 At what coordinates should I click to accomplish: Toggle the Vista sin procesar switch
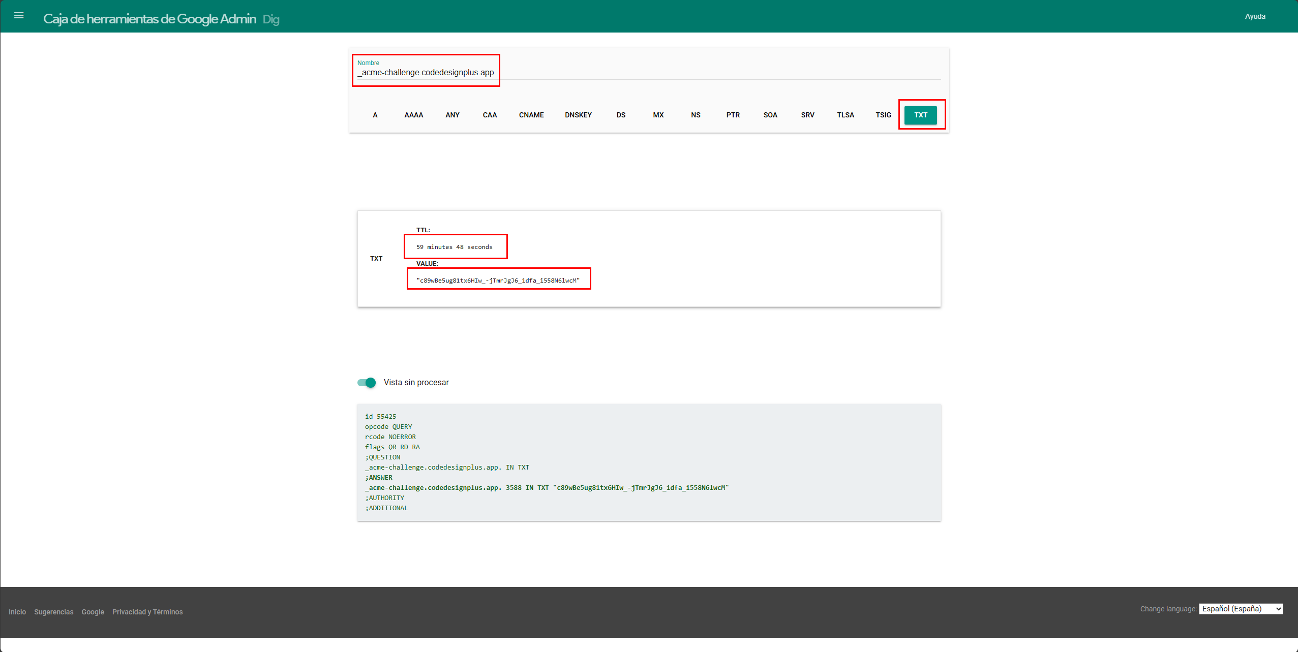point(366,382)
